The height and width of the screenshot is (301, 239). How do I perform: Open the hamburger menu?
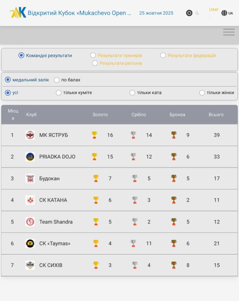(x=229, y=32)
